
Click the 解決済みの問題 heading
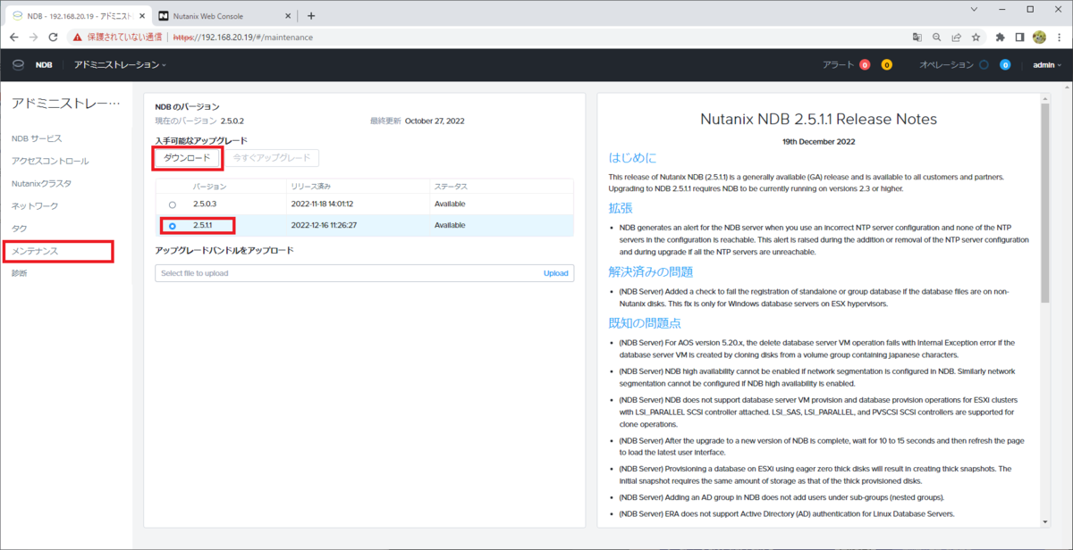click(651, 271)
